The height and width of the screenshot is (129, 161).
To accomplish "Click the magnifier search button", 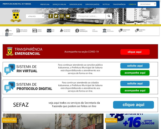I will coord(109,16).
